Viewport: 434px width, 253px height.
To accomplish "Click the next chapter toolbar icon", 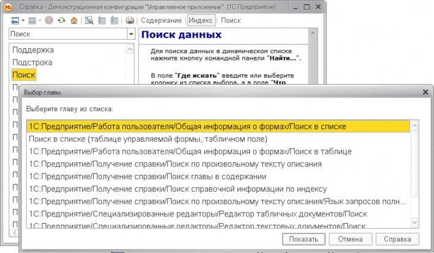I will [114, 20].
